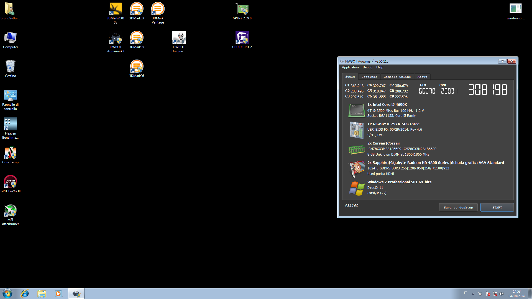Select HWBOT Unigine desktop shortcut

[179, 42]
